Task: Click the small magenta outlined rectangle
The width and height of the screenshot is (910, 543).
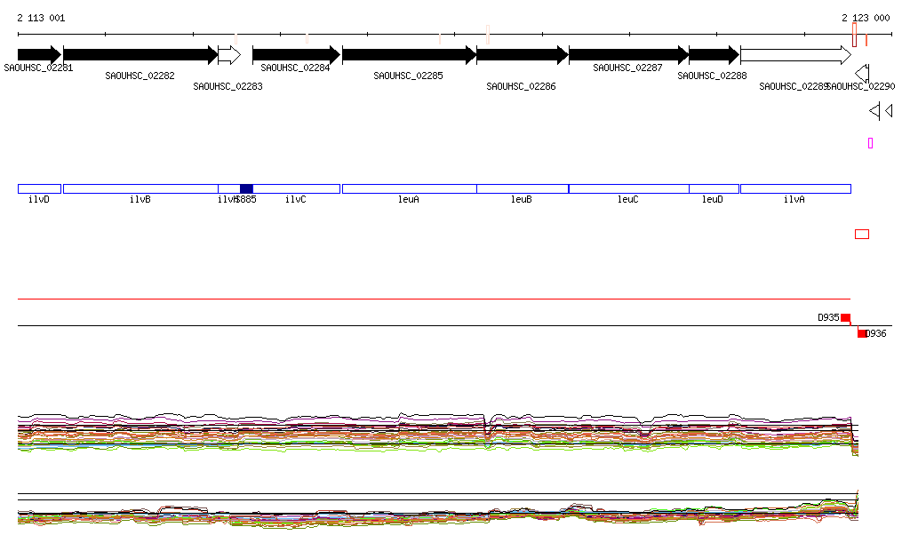Action: coord(870,143)
